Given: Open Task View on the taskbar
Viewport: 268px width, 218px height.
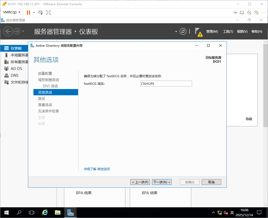Looking at the screenshot, I should (32, 213).
